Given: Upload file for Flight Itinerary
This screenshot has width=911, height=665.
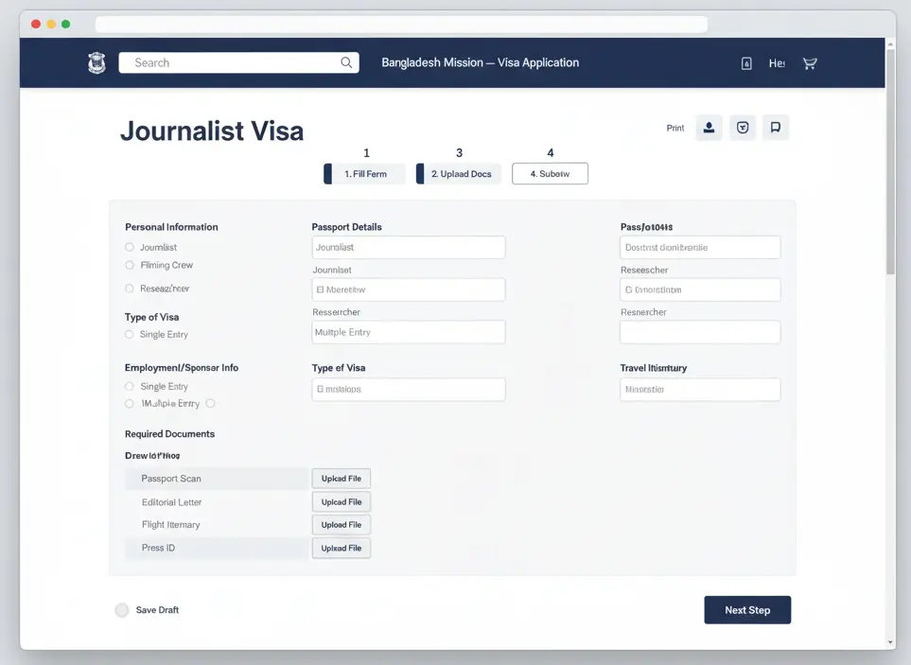Looking at the screenshot, I should pos(342,524).
